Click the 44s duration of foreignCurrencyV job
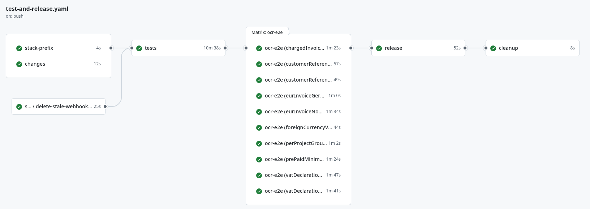This screenshot has height=209, width=590. pos(337,127)
